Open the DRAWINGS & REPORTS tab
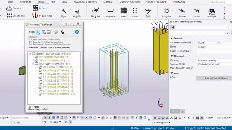Image resolution: width=232 pixels, height=130 pixels. (85, 2)
